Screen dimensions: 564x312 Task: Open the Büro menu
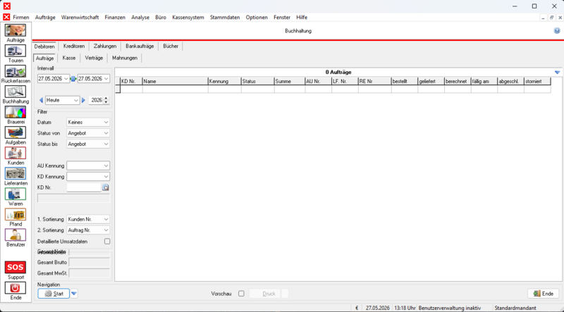161,17
